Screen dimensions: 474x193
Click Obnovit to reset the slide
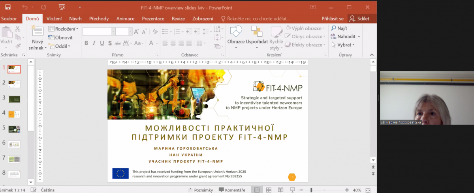pos(60,37)
